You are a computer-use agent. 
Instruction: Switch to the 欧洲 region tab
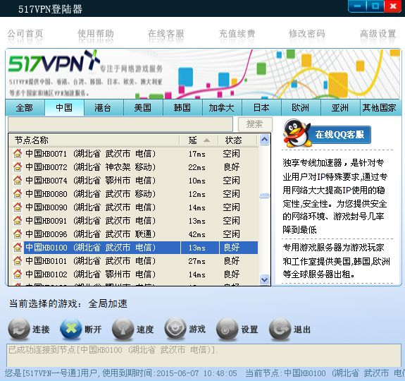[301, 108]
